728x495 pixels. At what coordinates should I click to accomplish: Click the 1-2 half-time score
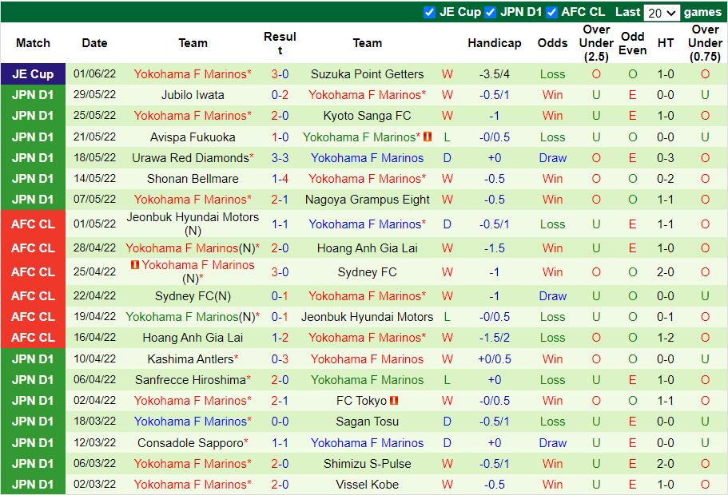666,337
